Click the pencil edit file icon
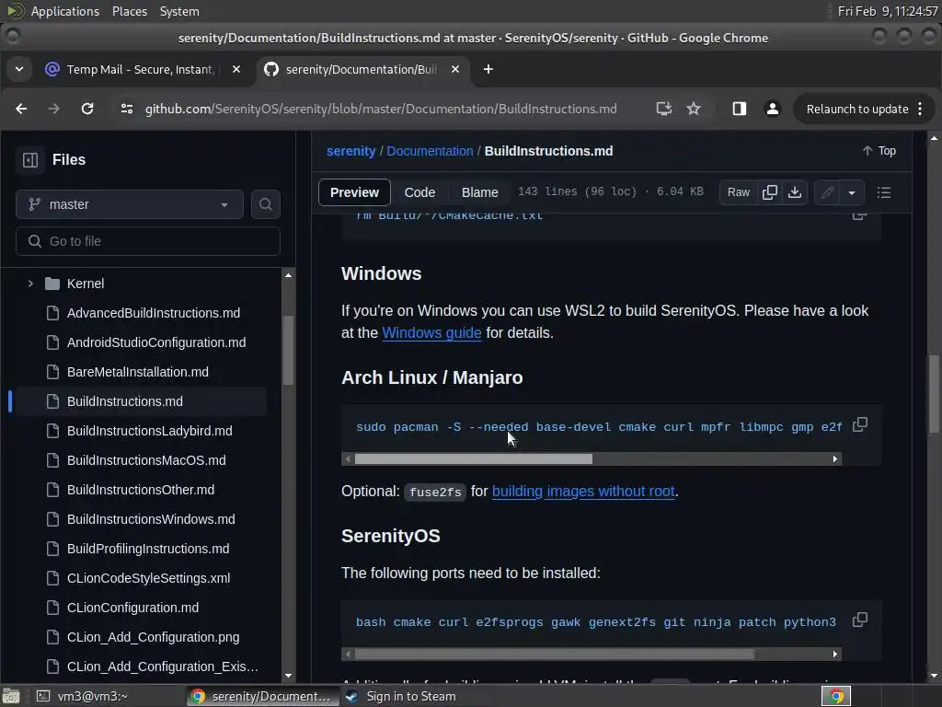This screenshot has width=942, height=707. point(827,192)
